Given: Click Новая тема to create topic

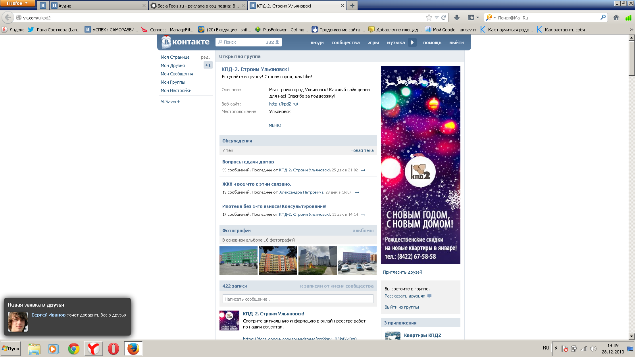Looking at the screenshot, I should 362,150.
